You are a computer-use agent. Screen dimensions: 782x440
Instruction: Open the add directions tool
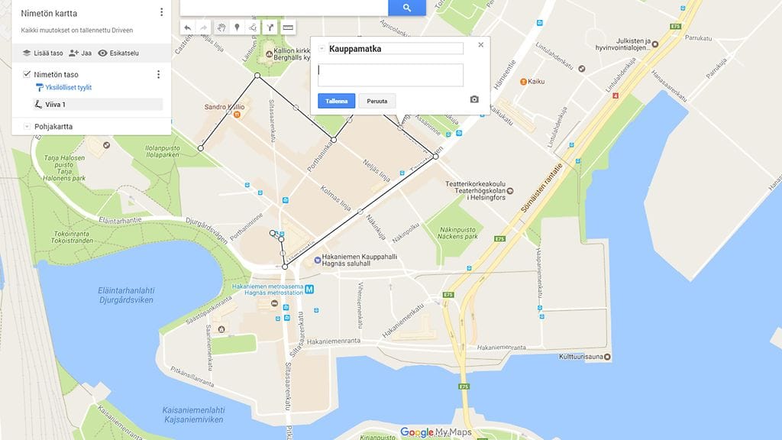pos(270,28)
